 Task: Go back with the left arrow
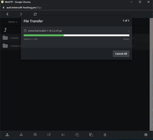point(7,14)
